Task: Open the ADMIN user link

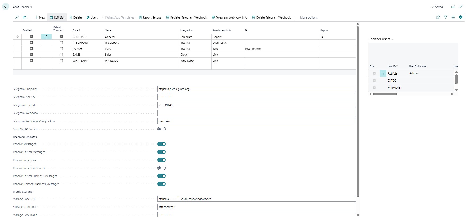Action: (x=392, y=73)
